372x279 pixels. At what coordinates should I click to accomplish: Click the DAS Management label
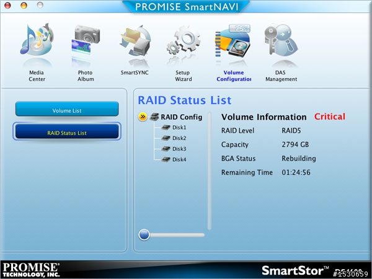pyautogui.click(x=281, y=76)
